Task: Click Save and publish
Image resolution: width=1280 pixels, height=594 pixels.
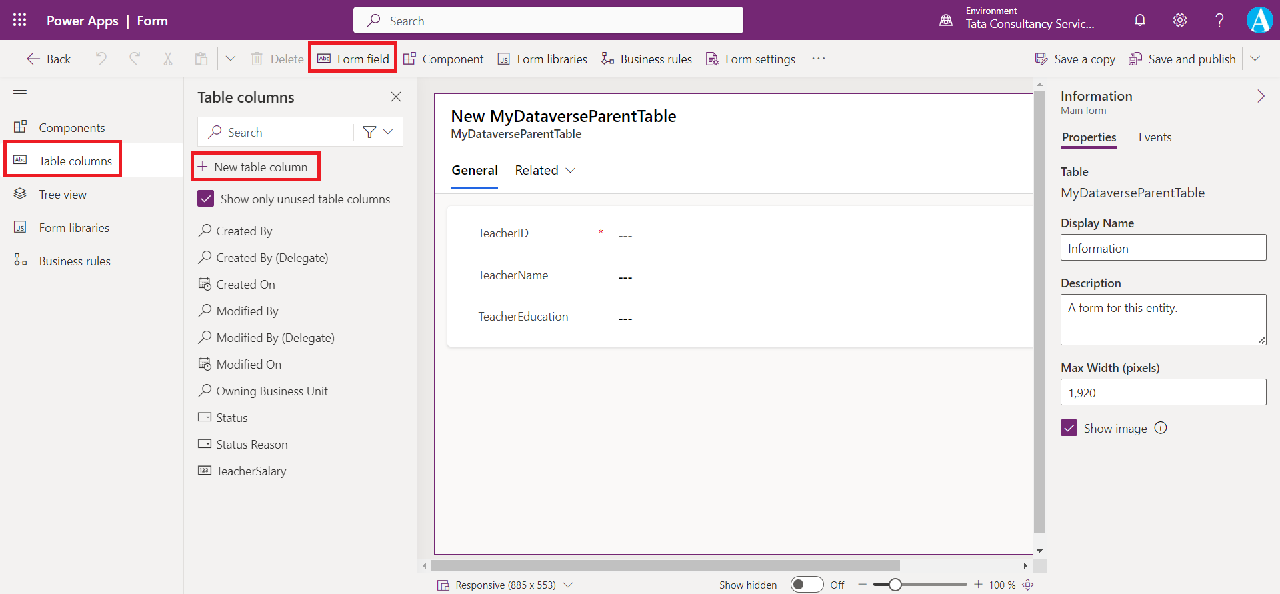Action: pos(1183,59)
